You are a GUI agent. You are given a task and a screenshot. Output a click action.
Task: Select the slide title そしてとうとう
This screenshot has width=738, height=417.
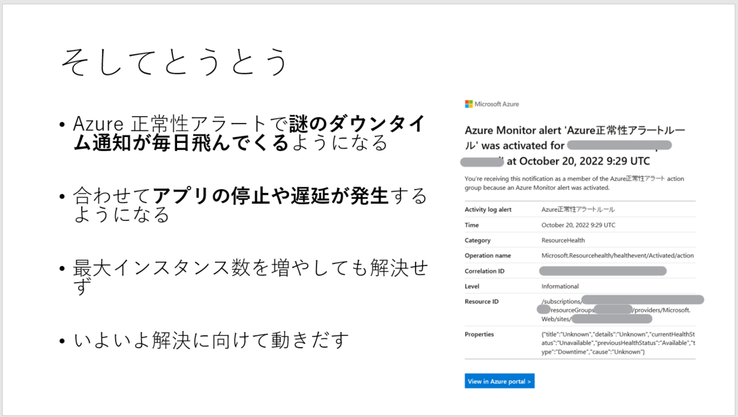coord(175,63)
